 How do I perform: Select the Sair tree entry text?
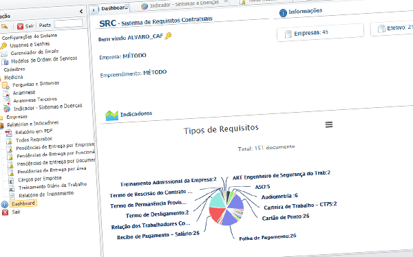tap(16, 212)
